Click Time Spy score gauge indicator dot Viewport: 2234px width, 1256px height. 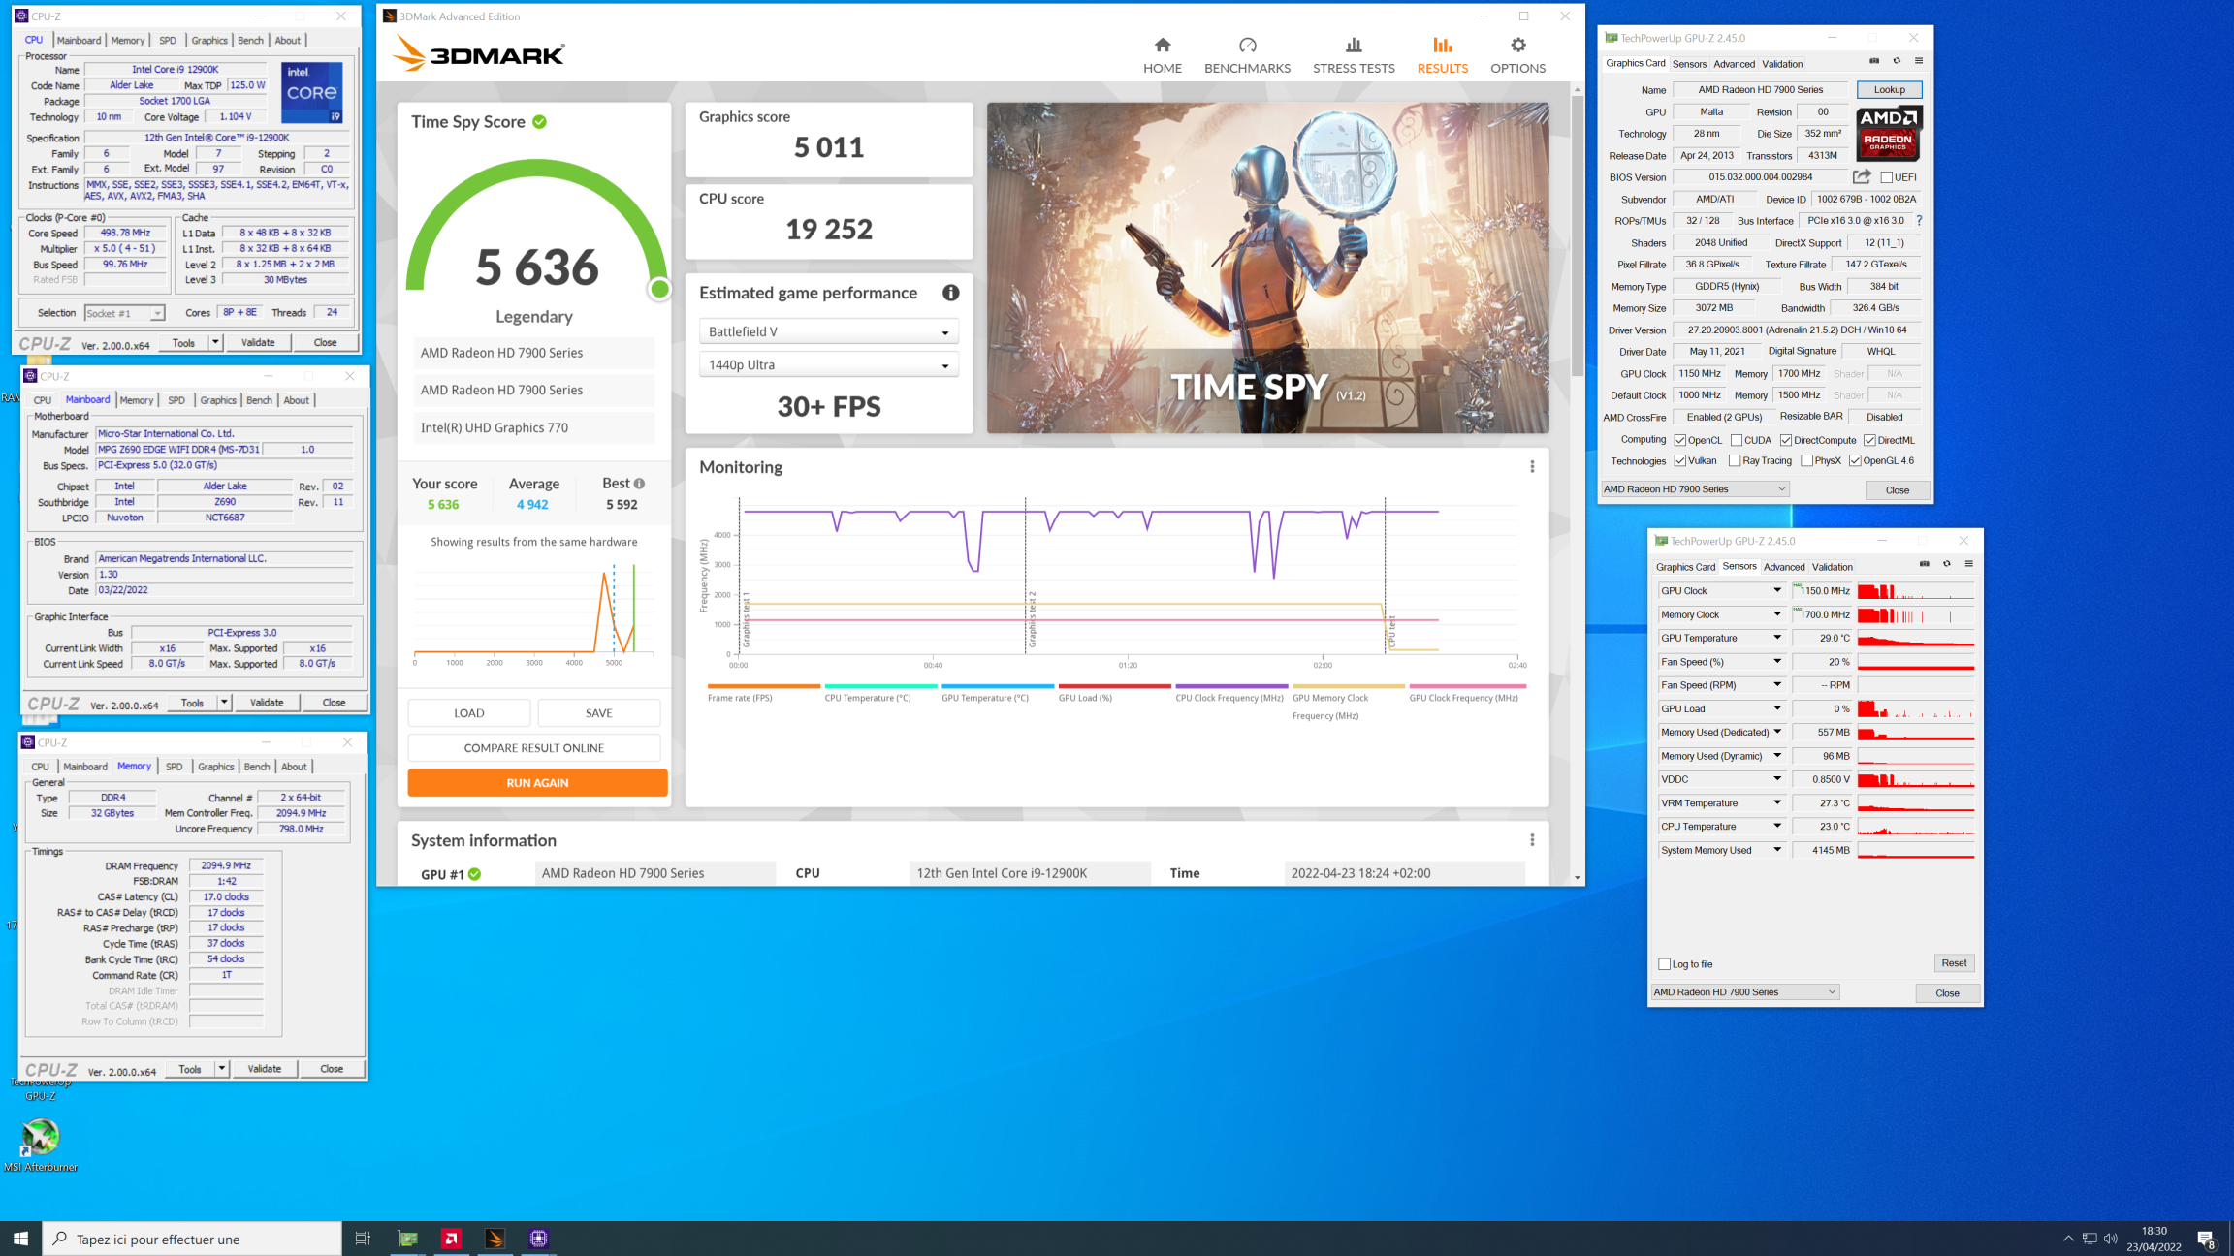coord(659,289)
